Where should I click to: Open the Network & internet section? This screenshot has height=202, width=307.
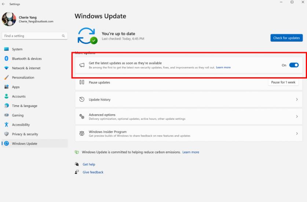pyautogui.click(x=26, y=68)
